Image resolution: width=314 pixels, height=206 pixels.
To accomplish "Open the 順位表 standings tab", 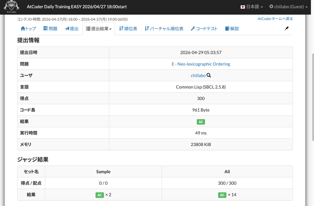I will 128,29.
